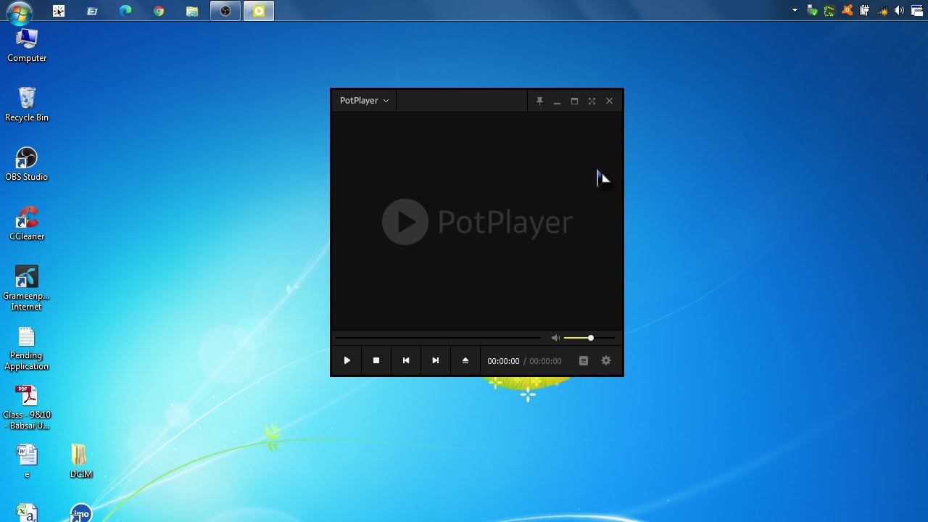928x522 pixels.
Task: Click the elapsed time 00:00:00 display
Action: point(503,361)
